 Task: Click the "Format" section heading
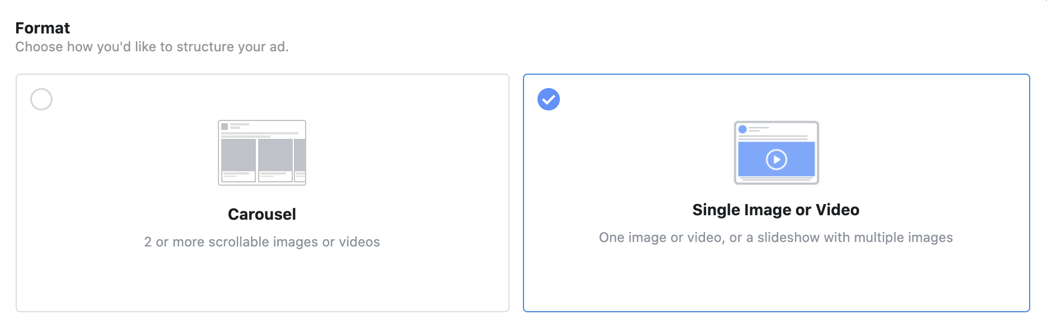[42, 28]
